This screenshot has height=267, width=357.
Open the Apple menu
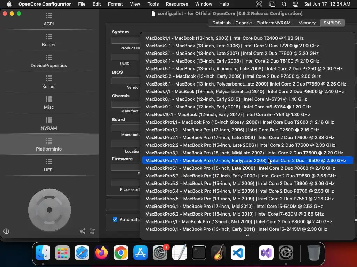point(9,4)
